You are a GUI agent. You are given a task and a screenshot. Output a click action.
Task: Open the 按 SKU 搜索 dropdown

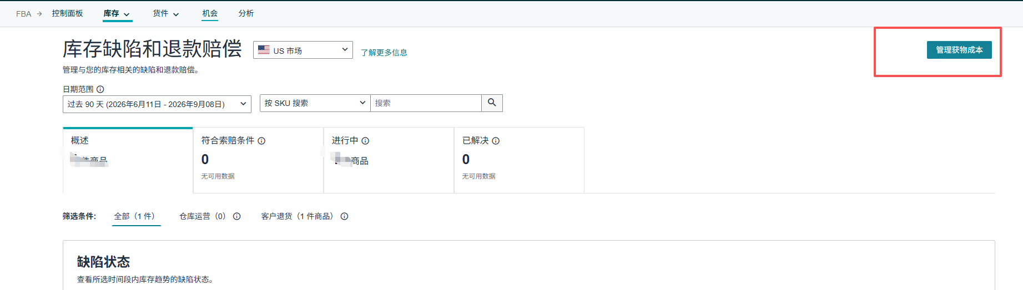coord(315,103)
